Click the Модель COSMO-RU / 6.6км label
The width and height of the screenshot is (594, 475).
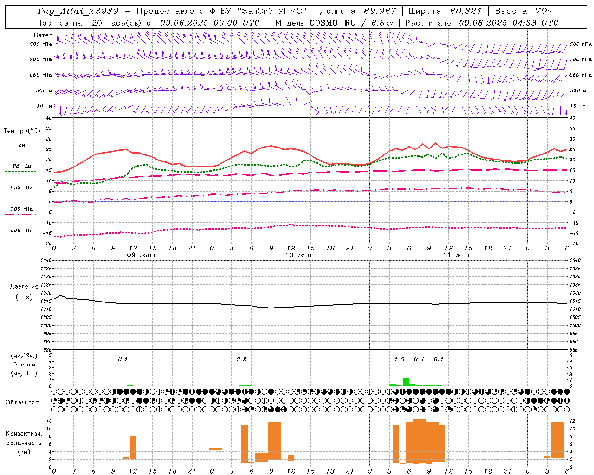335,23
